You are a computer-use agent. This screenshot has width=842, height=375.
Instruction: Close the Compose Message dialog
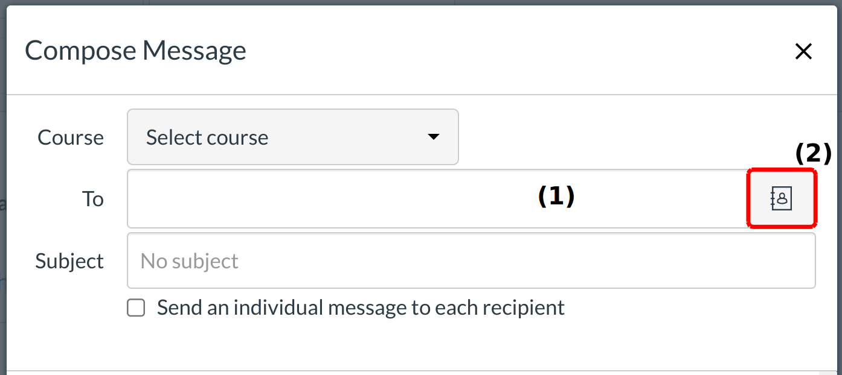point(803,51)
